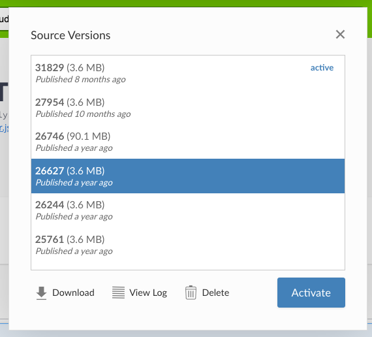Select the 90.1 MB version 26746
This screenshot has width=372, height=337.
click(x=188, y=142)
